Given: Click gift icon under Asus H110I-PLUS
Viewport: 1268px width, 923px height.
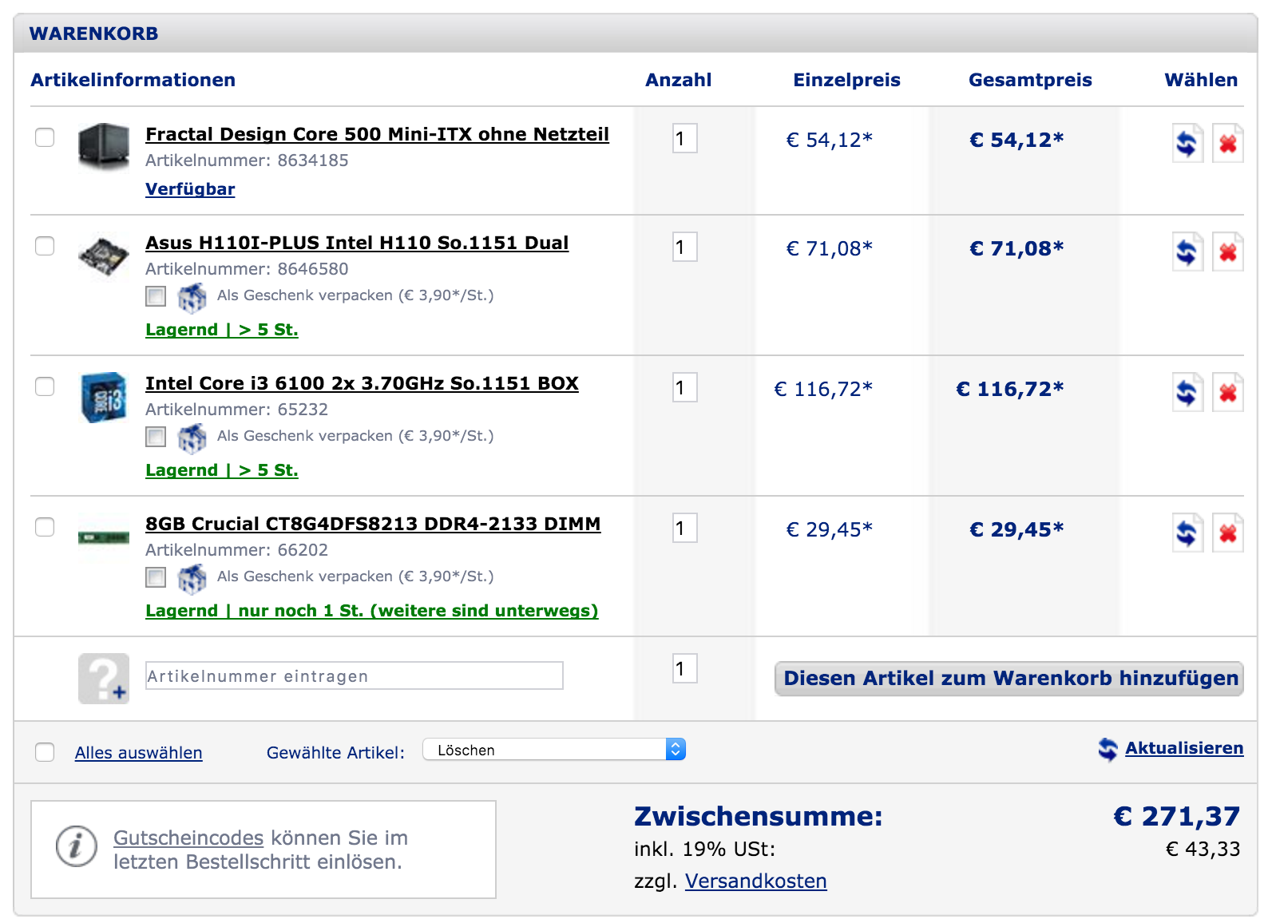Looking at the screenshot, I should pos(192,297).
